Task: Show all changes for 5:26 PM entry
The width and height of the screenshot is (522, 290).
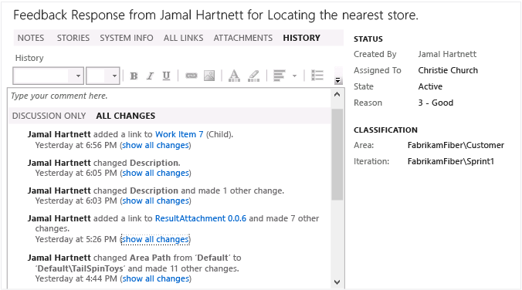Action: pos(155,239)
